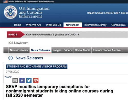Share this release on Twitter

point(29,80)
